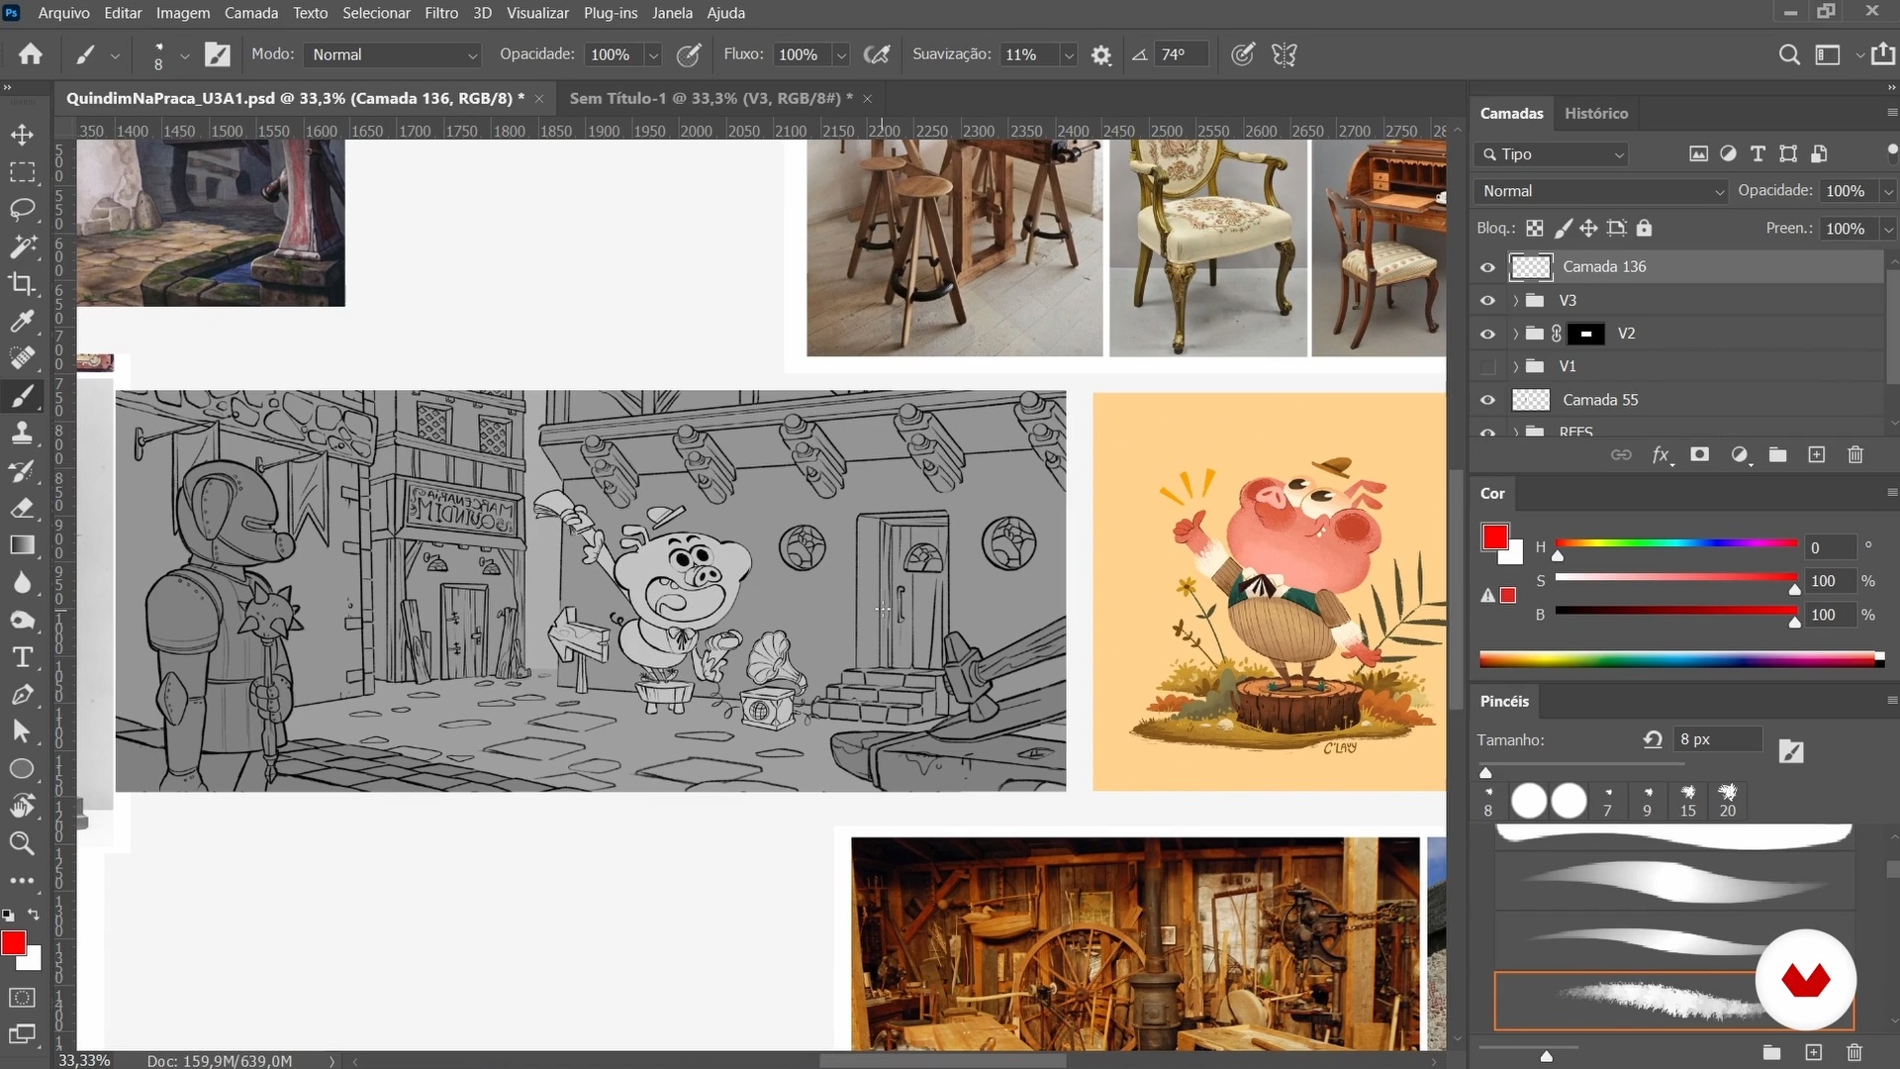Create new brush in Pincéis panel

click(x=1813, y=1053)
